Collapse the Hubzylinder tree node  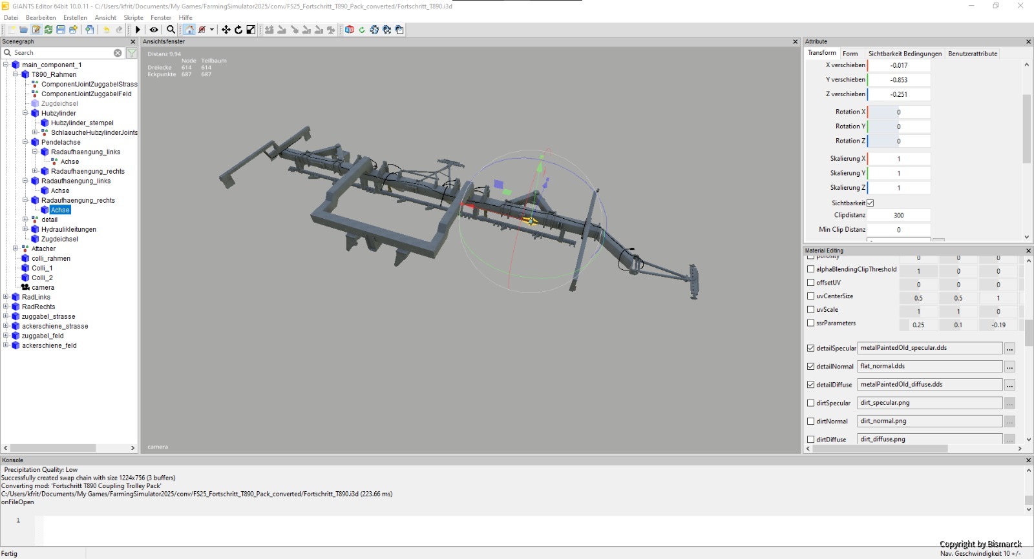pyautogui.click(x=25, y=113)
